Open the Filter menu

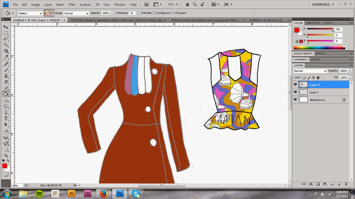pyautogui.click(x=72, y=5)
